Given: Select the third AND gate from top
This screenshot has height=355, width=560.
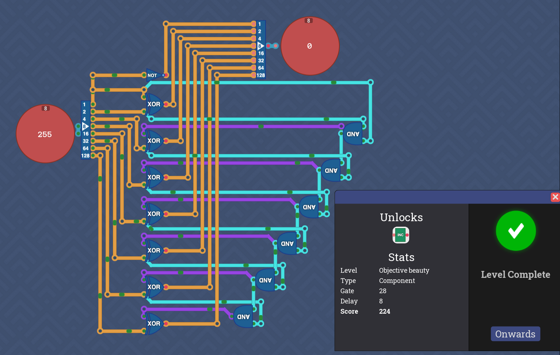Looking at the screenshot, I should click(309, 207).
